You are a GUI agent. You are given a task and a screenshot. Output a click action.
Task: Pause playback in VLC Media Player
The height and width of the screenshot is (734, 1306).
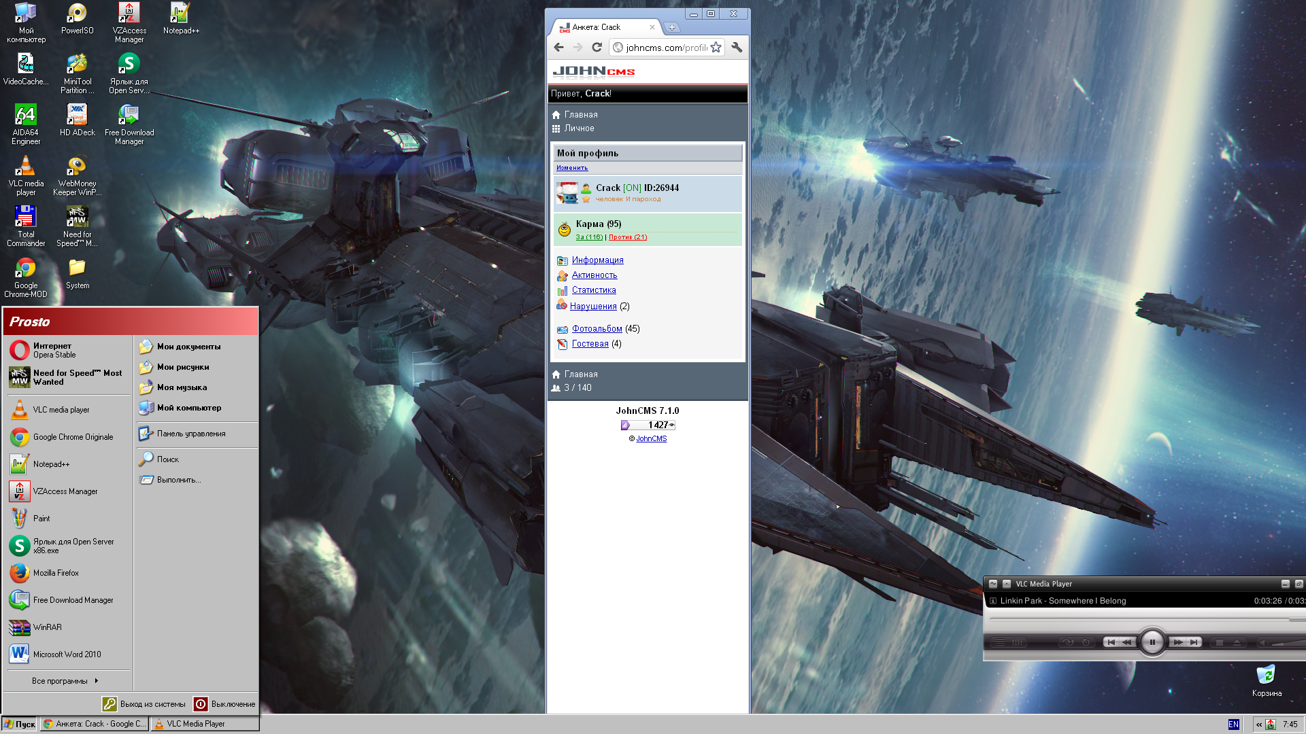(1152, 642)
